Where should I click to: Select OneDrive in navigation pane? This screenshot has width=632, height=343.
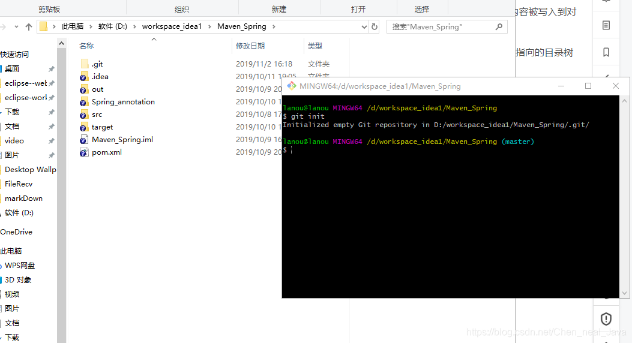pyautogui.click(x=16, y=232)
